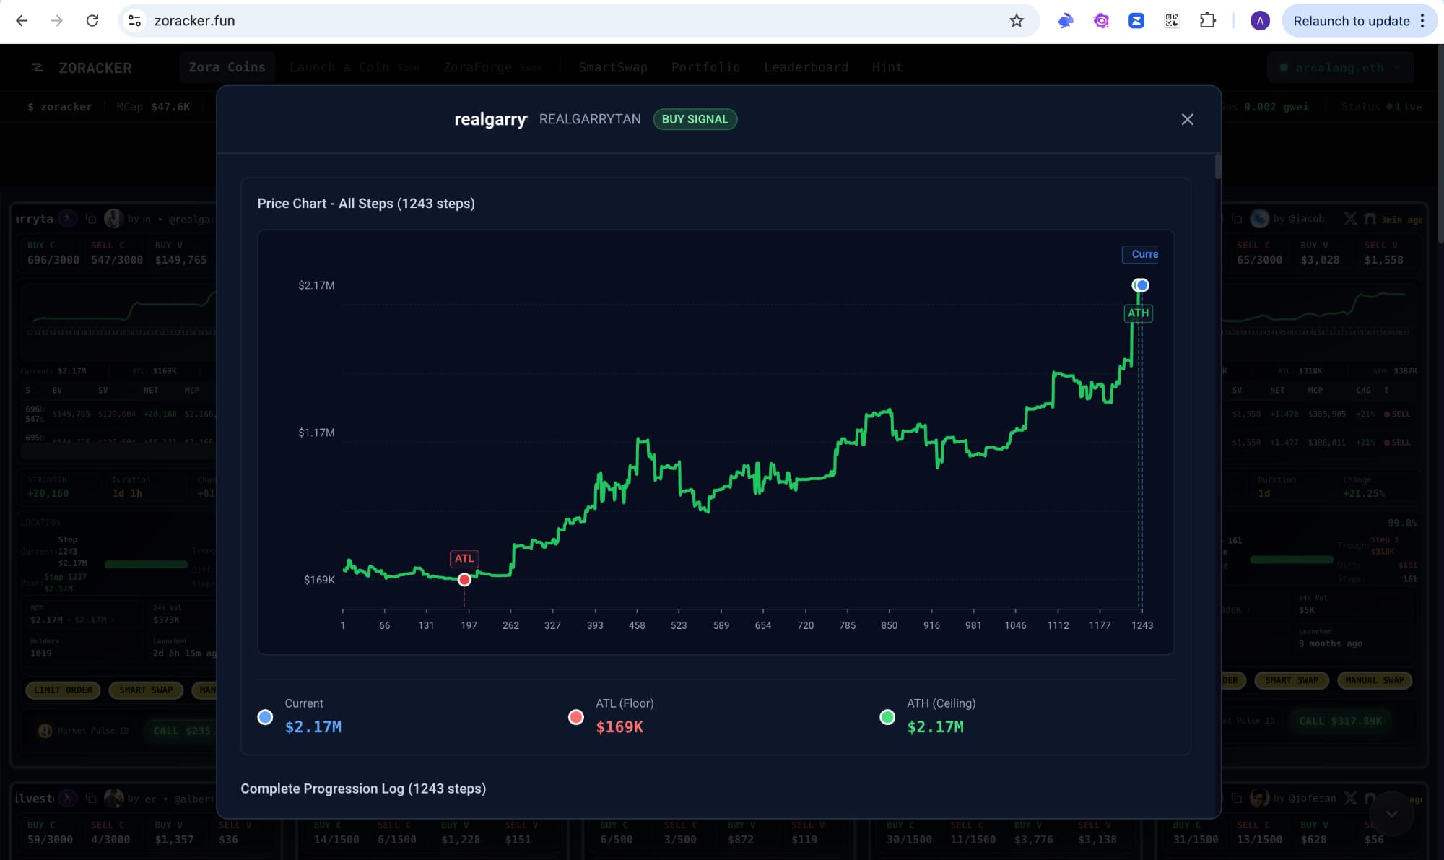Screen dimensions: 1444x860
Task: Close the realgarry chart modal
Action: (x=1187, y=119)
